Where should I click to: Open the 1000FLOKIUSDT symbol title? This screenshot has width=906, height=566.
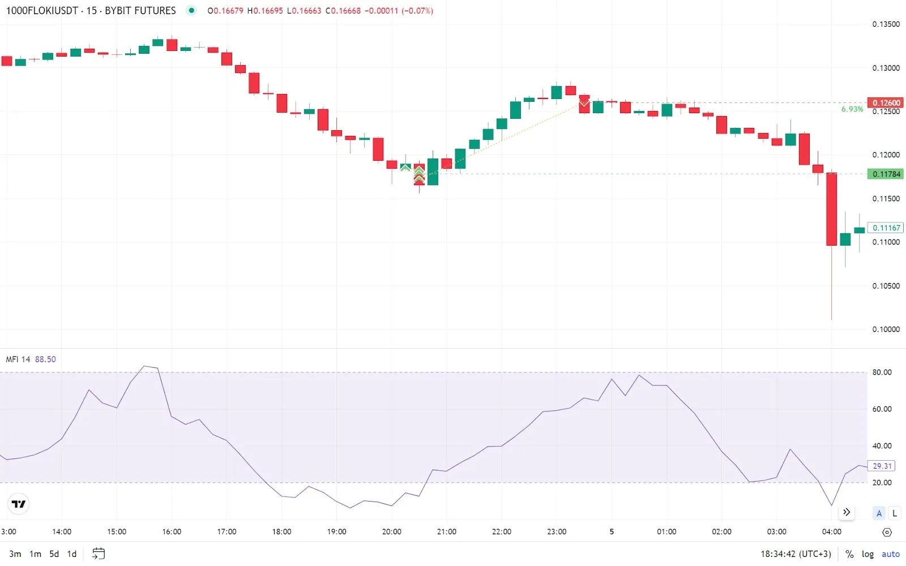pos(91,11)
